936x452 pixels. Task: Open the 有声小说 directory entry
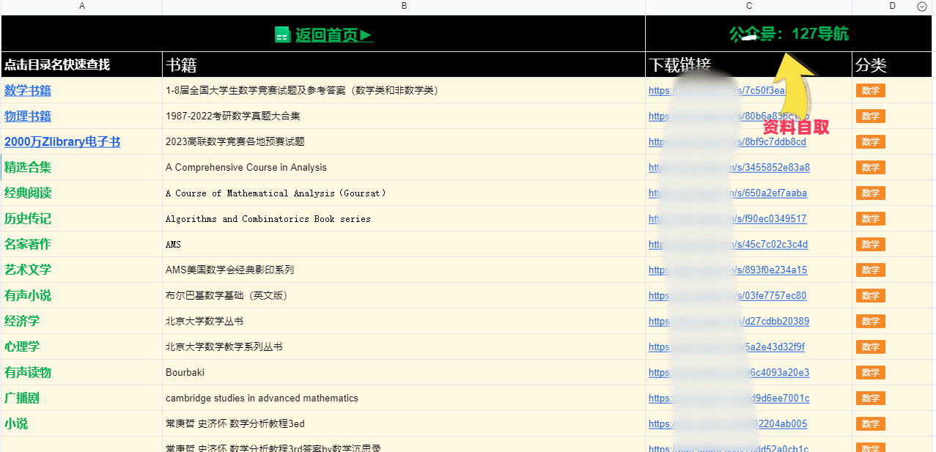click(x=28, y=296)
